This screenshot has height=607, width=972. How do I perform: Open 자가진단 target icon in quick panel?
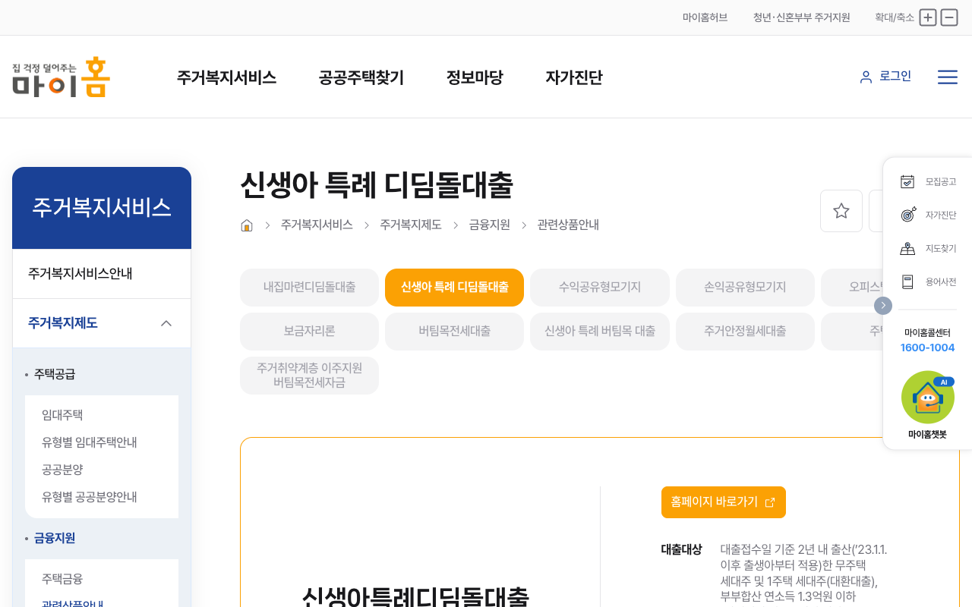pyautogui.click(x=908, y=215)
